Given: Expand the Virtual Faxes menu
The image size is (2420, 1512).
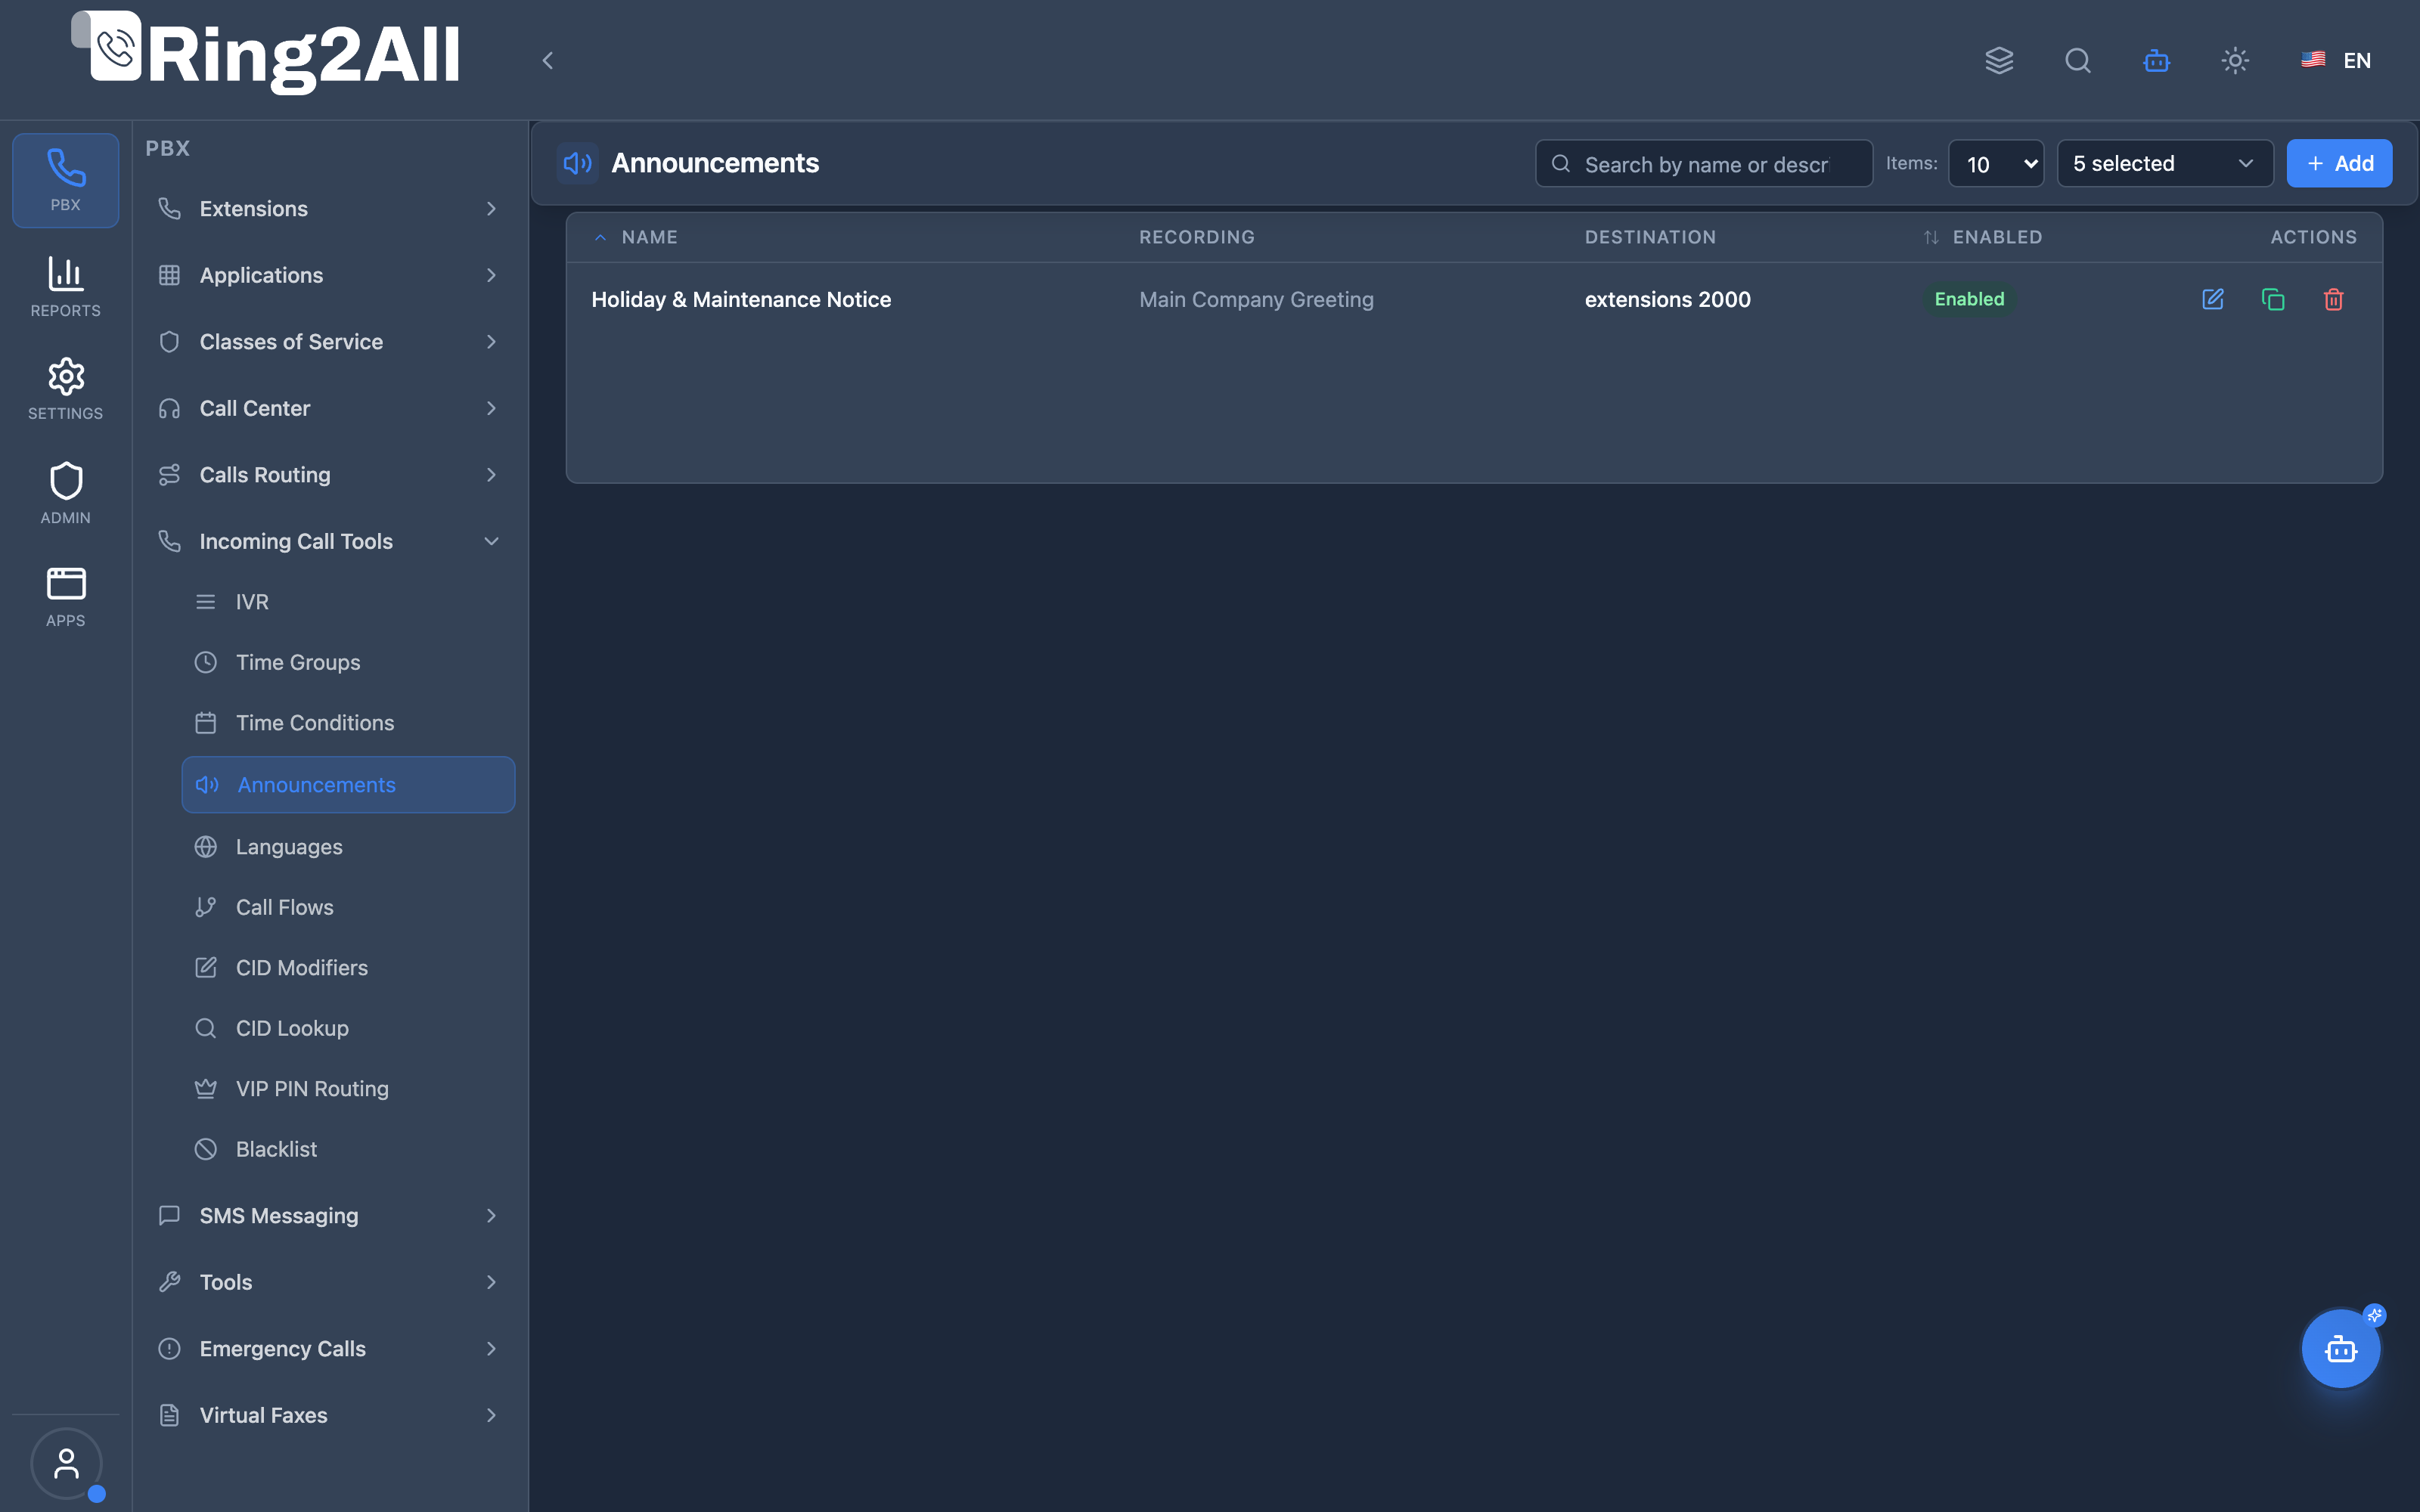Looking at the screenshot, I should [x=329, y=1414].
